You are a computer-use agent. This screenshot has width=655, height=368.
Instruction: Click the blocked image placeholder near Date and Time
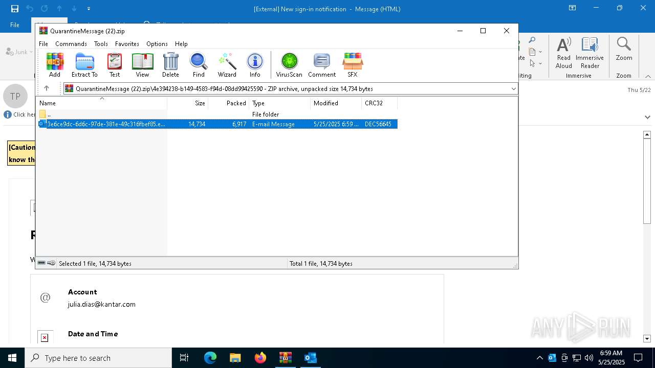pyautogui.click(x=45, y=337)
